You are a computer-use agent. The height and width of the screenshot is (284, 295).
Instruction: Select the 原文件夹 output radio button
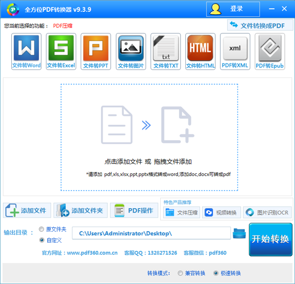[41, 229]
